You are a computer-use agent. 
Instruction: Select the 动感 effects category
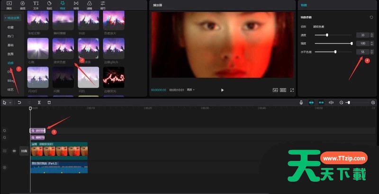pos(10,62)
